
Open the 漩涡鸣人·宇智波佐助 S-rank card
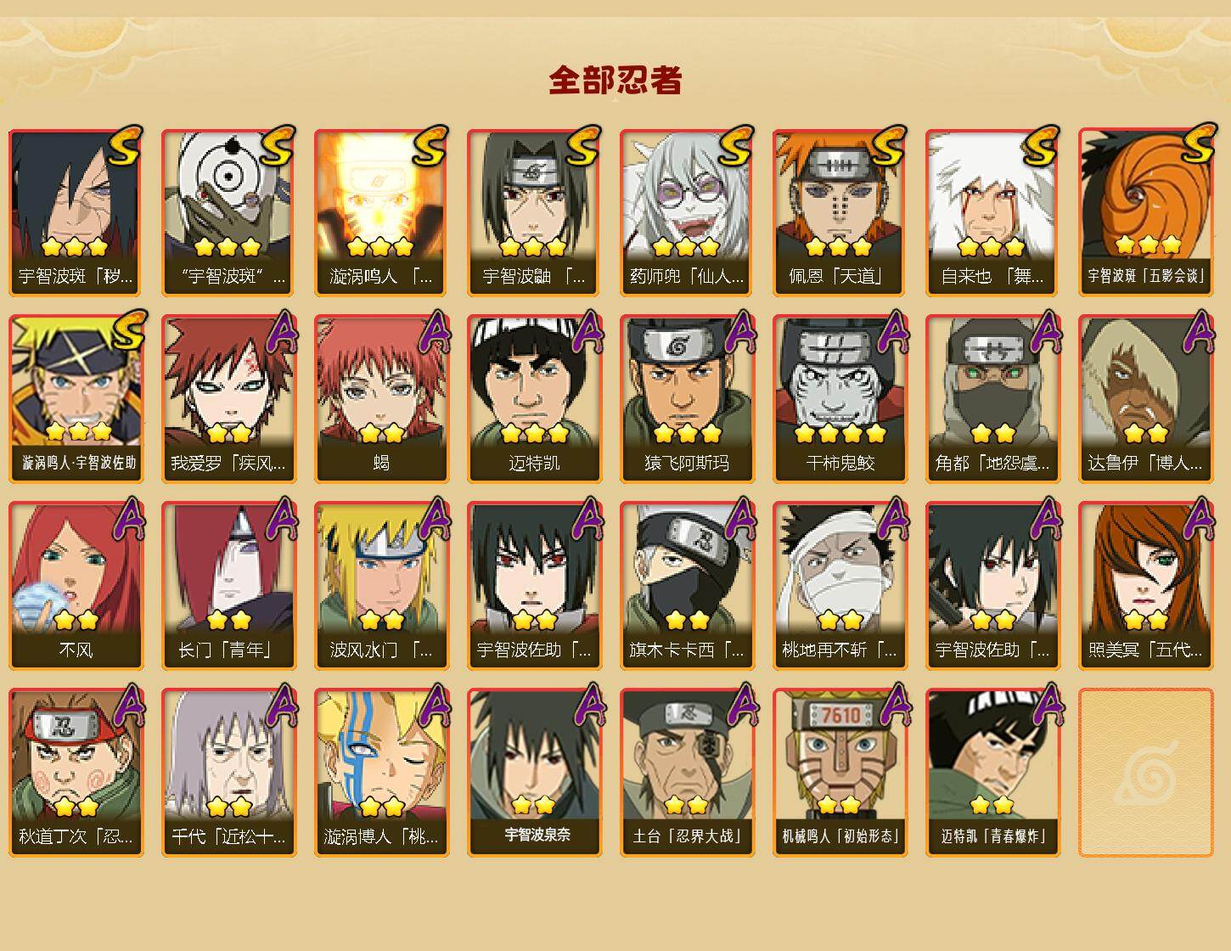pos(76,399)
